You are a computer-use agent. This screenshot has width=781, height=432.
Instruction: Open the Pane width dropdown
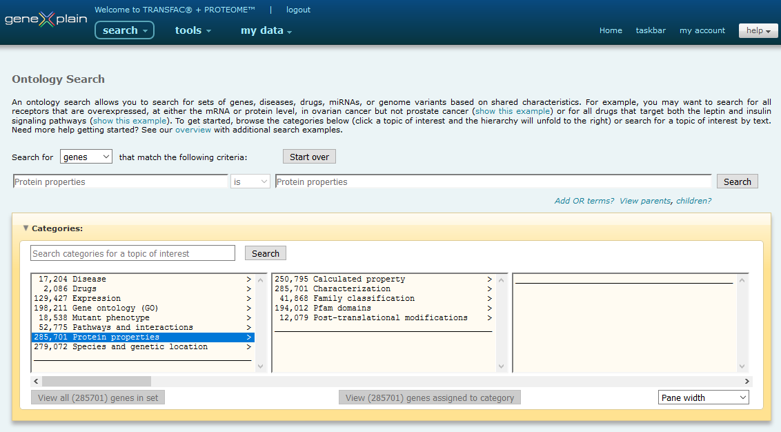(x=703, y=397)
